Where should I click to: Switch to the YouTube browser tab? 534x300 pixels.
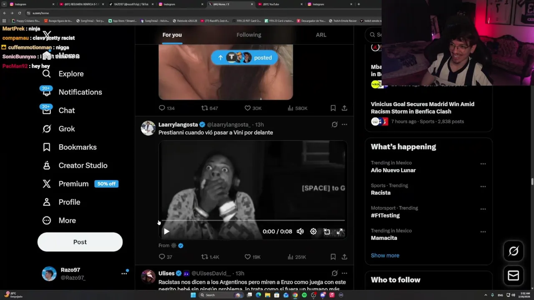point(280,4)
